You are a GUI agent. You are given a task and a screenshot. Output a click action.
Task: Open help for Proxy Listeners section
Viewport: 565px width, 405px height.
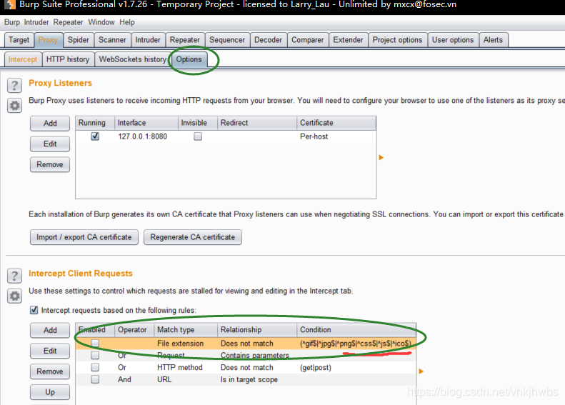[x=14, y=86]
